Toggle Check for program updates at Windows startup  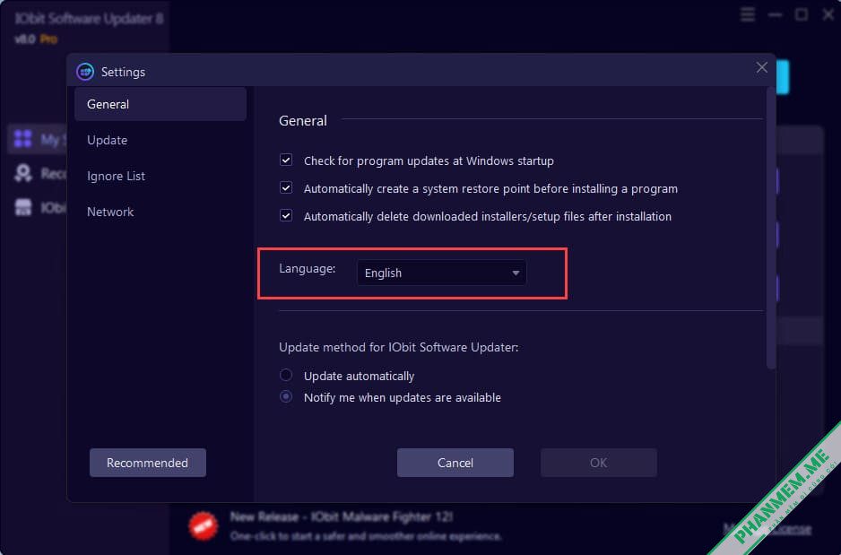(286, 160)
